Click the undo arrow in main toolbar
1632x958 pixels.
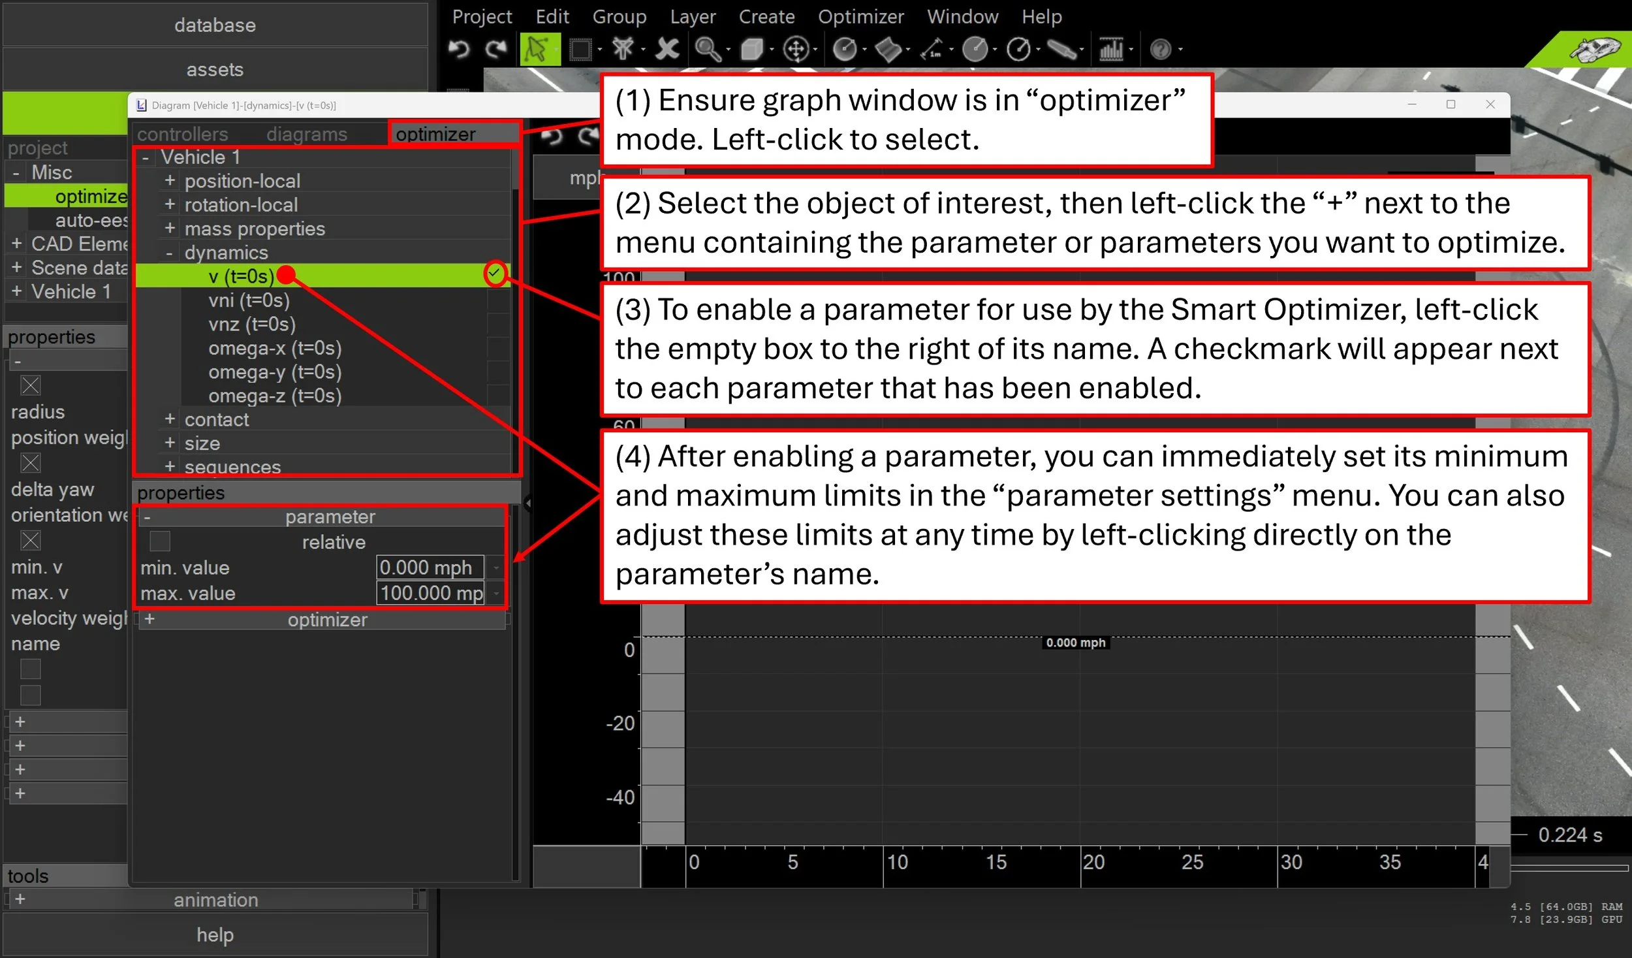point(459,49)
